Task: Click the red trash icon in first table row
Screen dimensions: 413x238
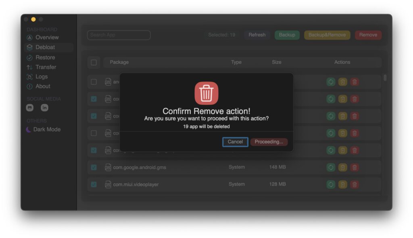Action: (355, 82)
